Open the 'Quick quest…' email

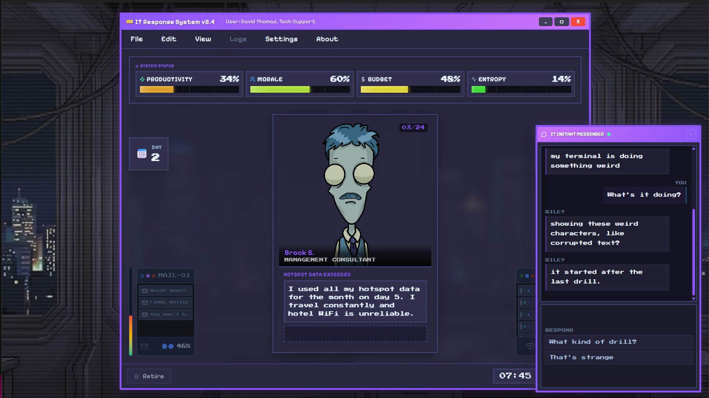coord(165,291)
